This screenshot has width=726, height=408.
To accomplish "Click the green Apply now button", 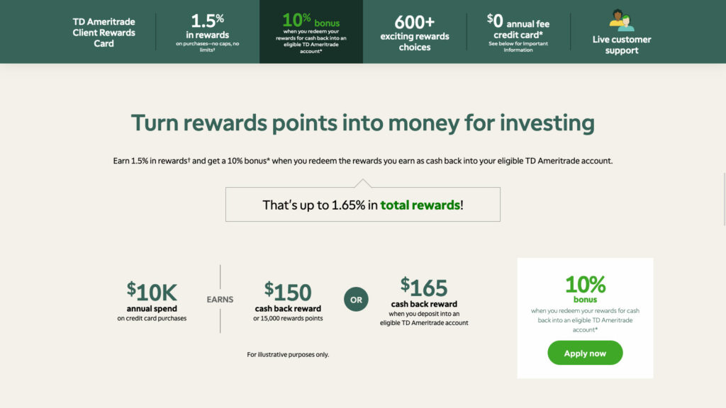I will point(585,353).
